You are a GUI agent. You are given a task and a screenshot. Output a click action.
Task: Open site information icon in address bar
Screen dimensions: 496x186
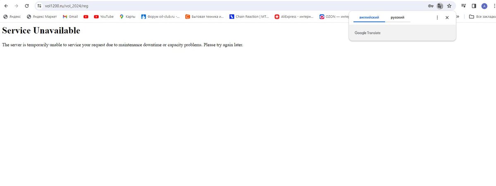pyautogui.click(x=39, y=6)
